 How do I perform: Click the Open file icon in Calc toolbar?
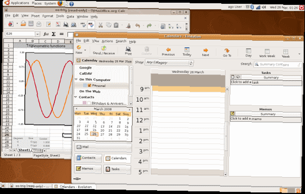[23, 24]
